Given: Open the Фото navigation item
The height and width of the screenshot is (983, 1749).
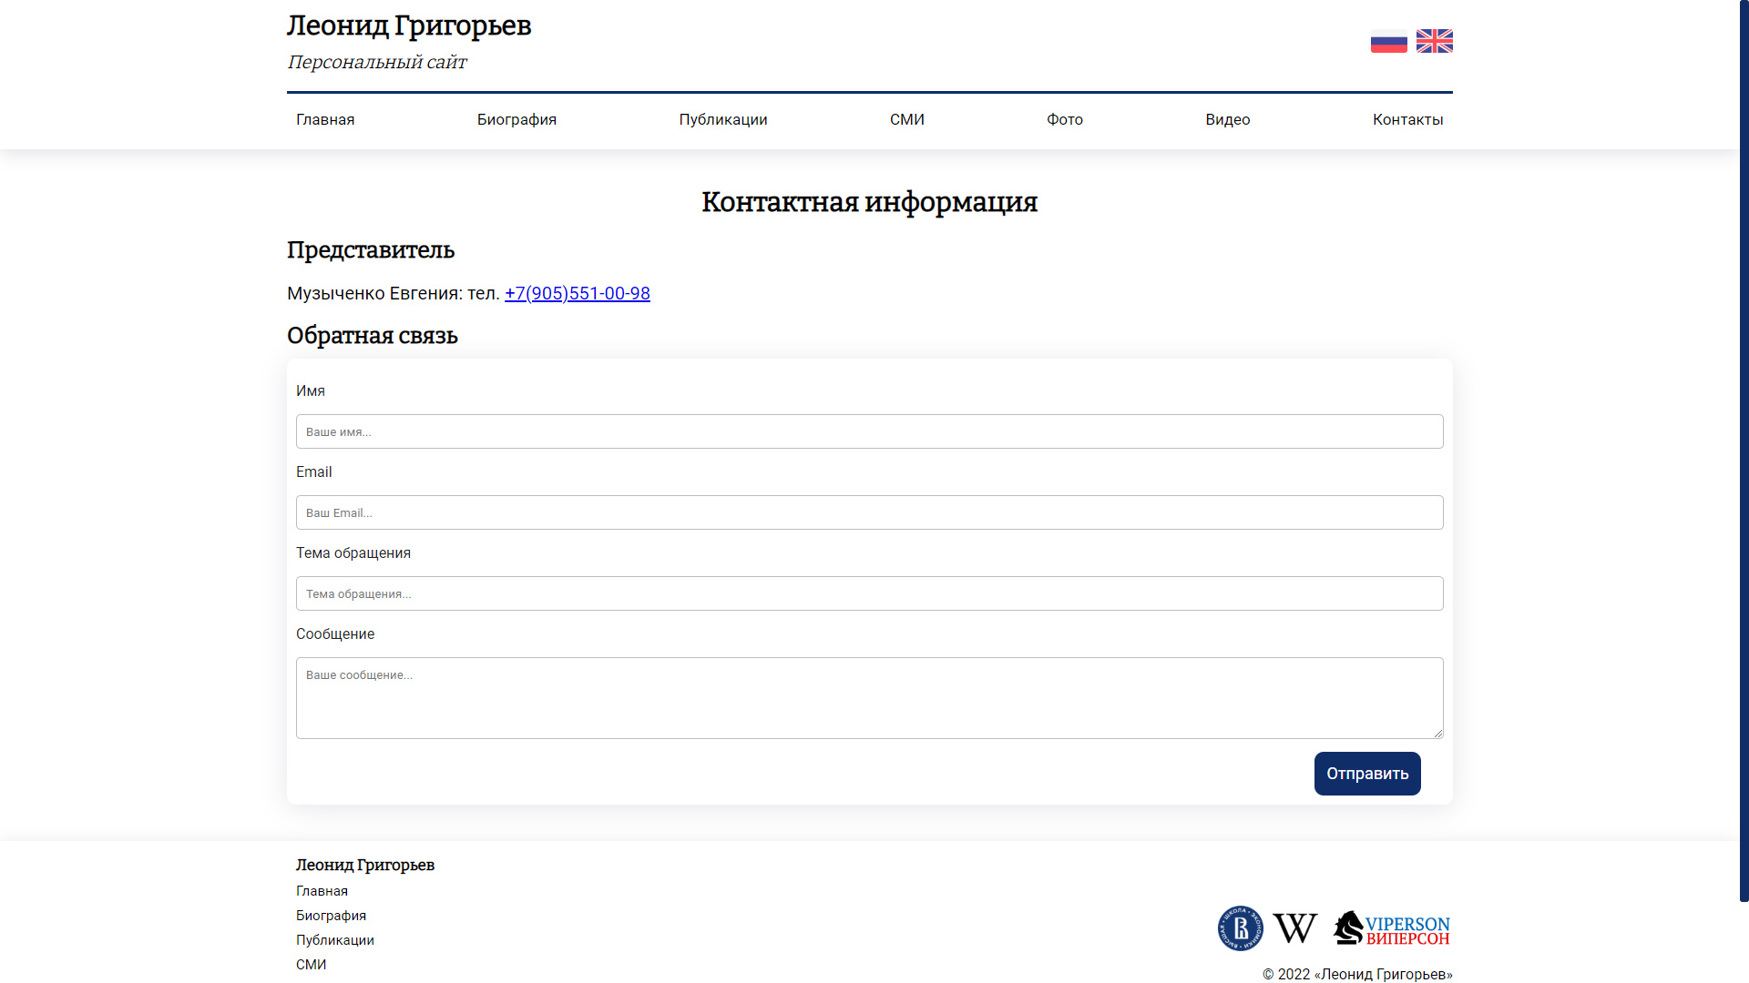Looking at the screenshot, I should [1065, 120].
